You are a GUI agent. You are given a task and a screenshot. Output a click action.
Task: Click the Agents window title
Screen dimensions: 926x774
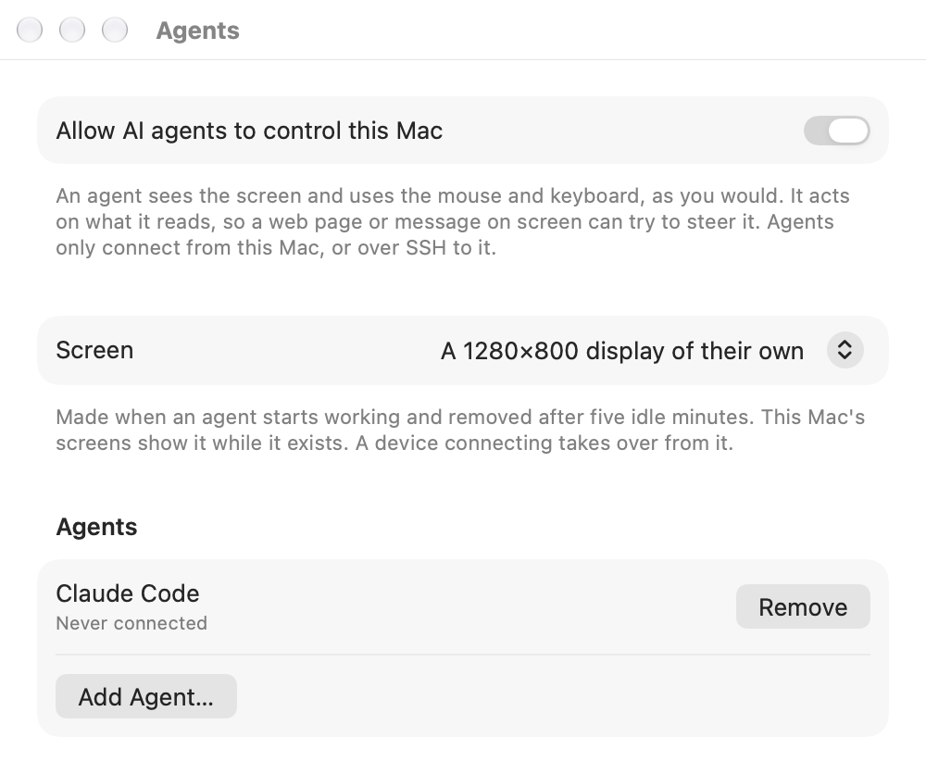(198, 31)
